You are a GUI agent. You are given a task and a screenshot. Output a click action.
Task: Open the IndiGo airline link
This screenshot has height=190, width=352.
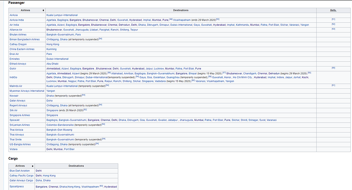point(13,77)
